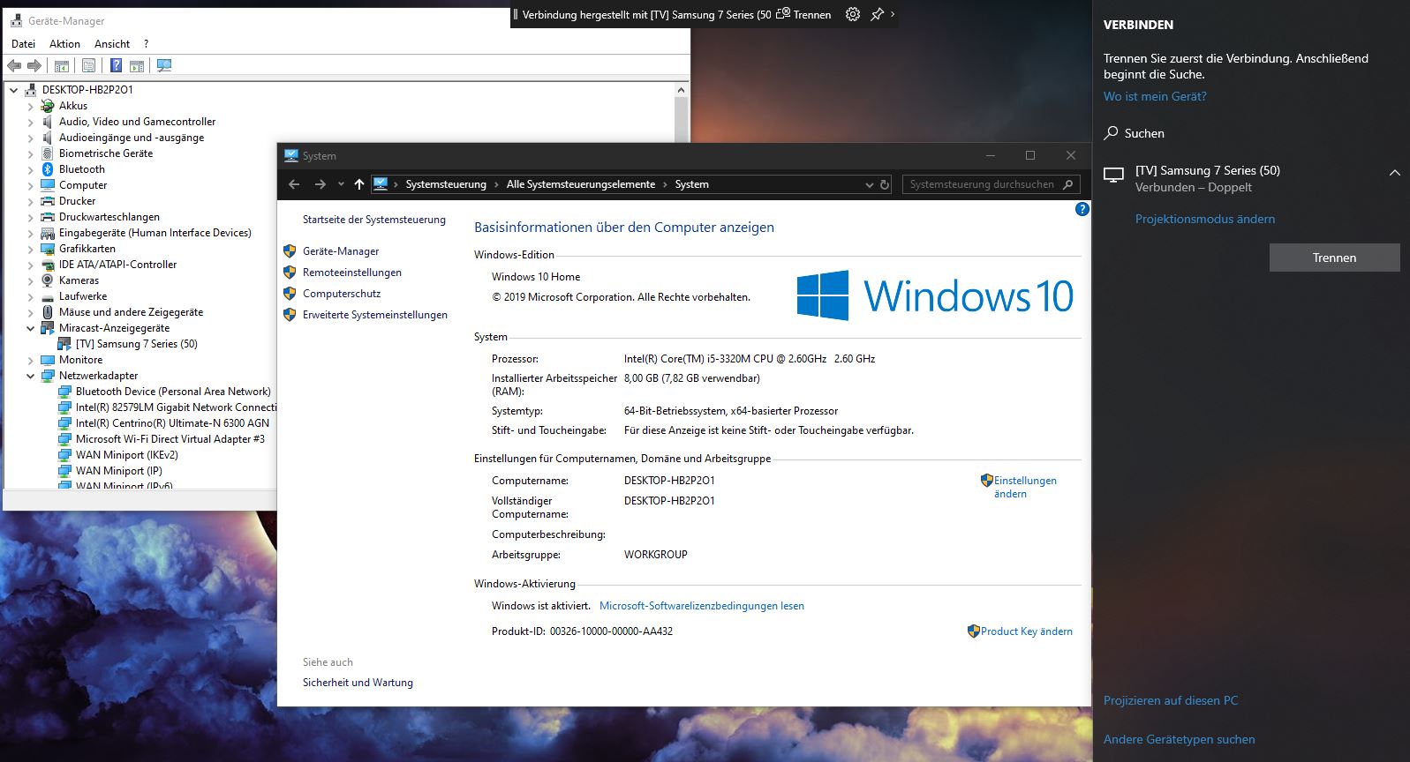
Task: Select Eingabegeräte (Human Interface Devices) node
Action: (x=155, y=233)
